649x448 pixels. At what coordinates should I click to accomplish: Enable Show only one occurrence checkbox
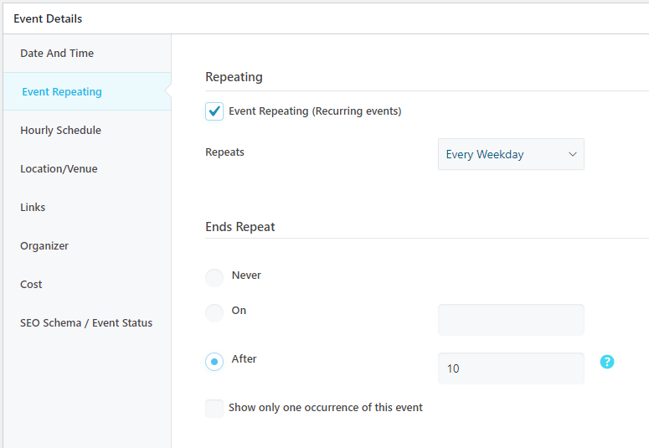pos(214,409)
